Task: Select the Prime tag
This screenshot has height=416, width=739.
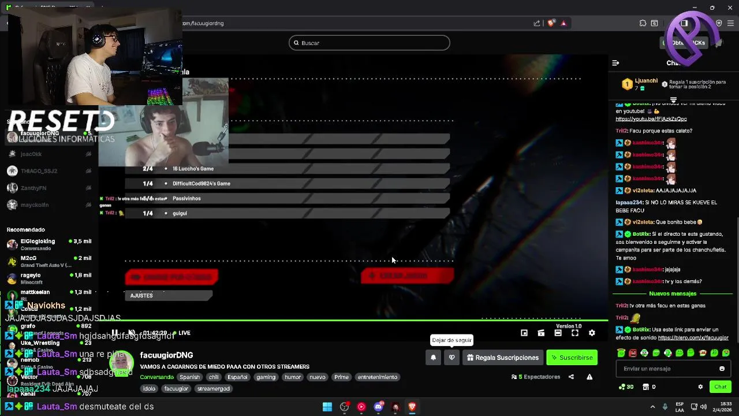Action: pos(342,377)
